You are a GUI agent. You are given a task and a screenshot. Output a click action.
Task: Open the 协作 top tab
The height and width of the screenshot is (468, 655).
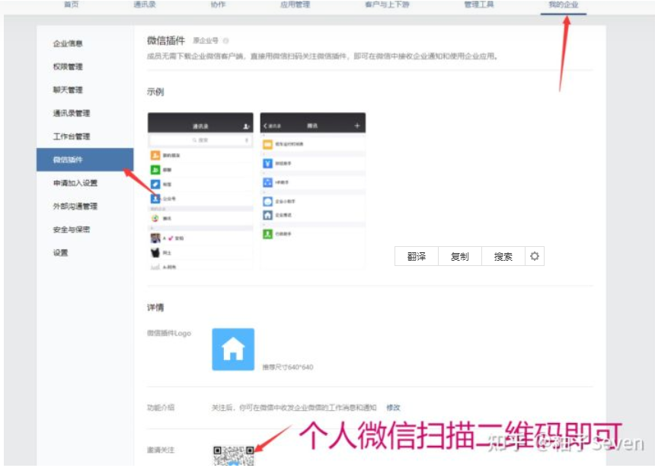[218, 5]
